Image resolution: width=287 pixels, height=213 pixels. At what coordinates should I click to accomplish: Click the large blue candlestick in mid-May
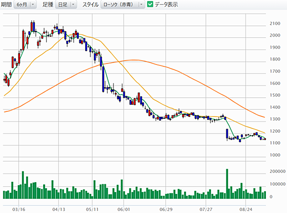[103, 79]
